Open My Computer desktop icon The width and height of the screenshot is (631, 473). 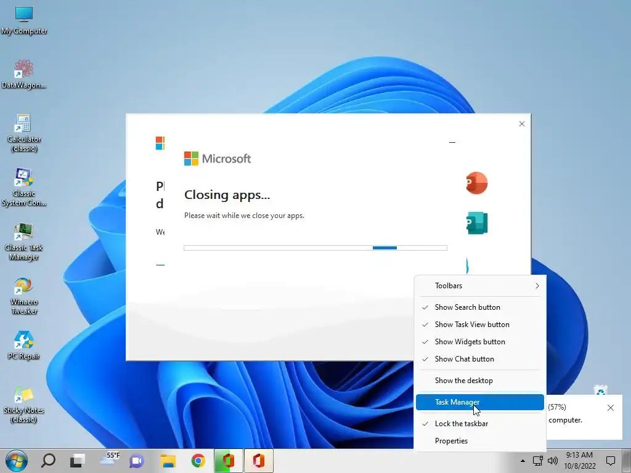point(24,20)
